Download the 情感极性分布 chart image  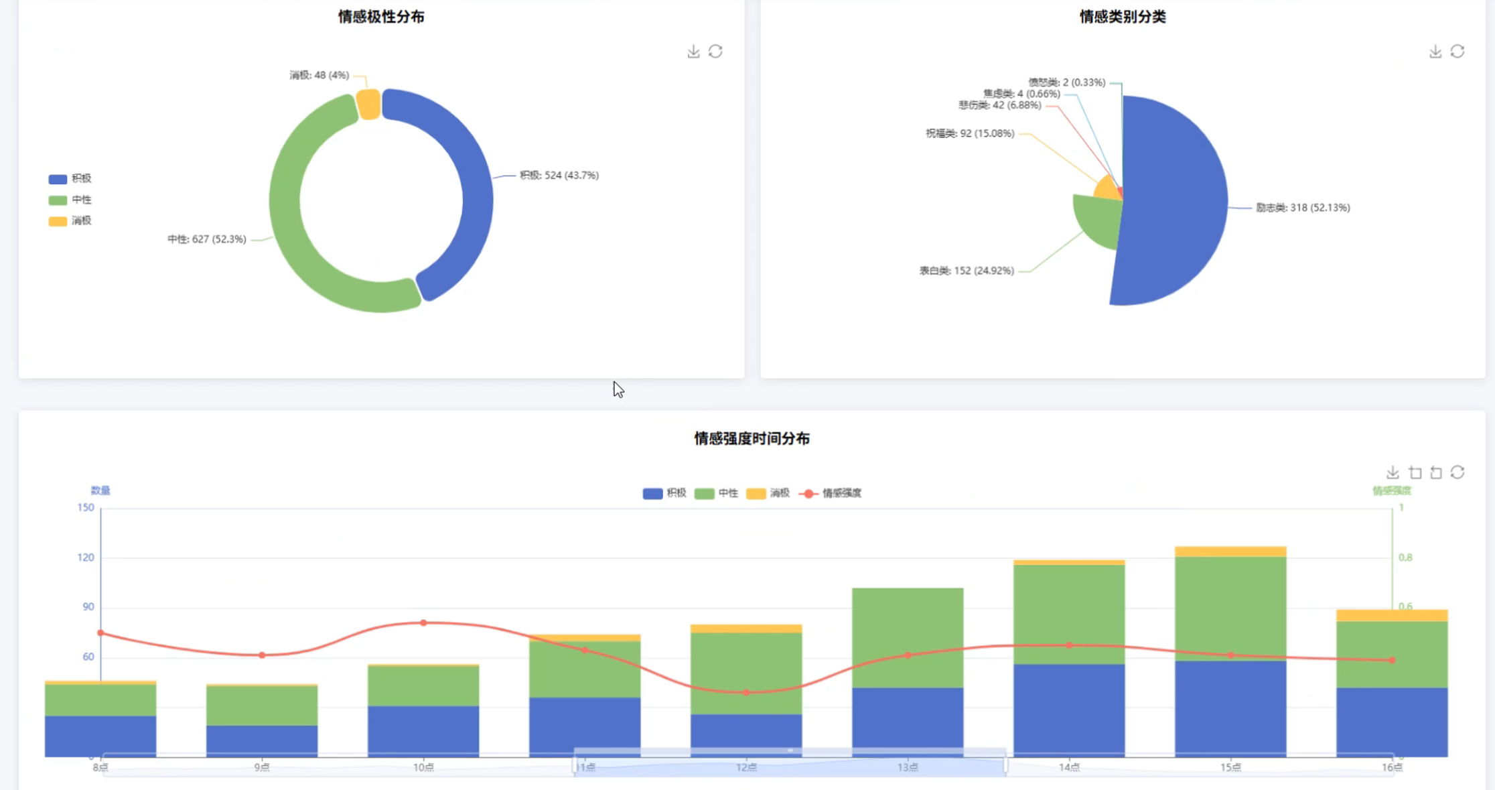point(693,52)
